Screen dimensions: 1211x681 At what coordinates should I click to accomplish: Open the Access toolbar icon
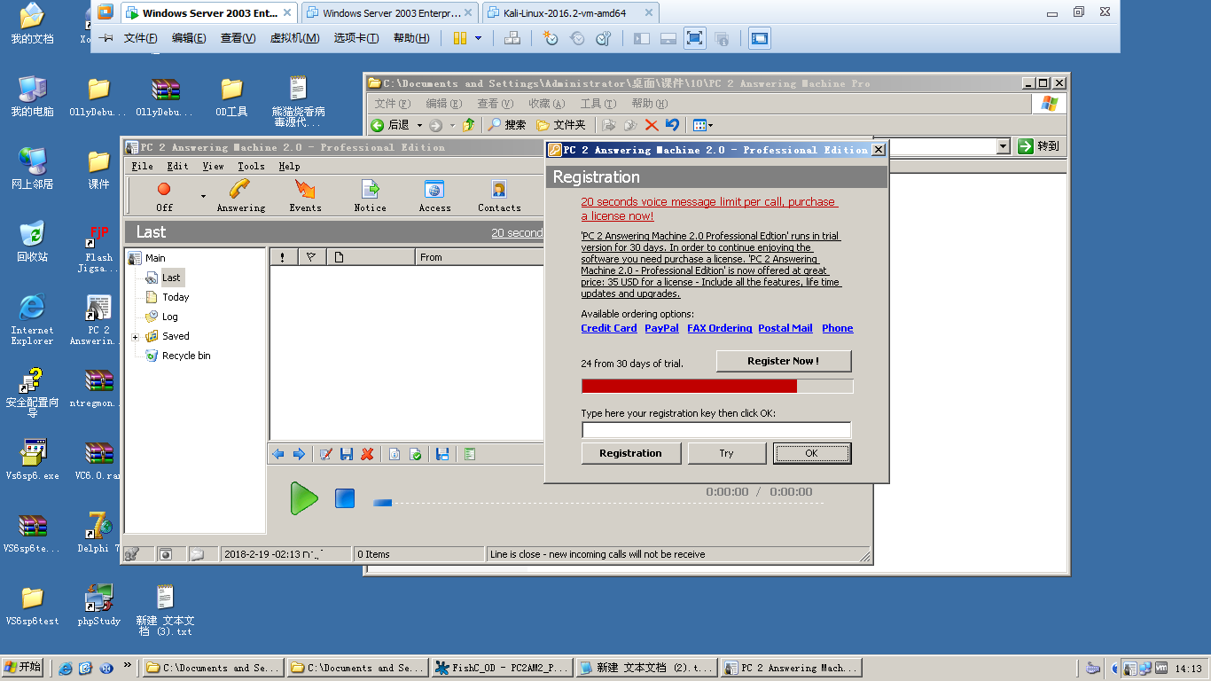[434, 195]
